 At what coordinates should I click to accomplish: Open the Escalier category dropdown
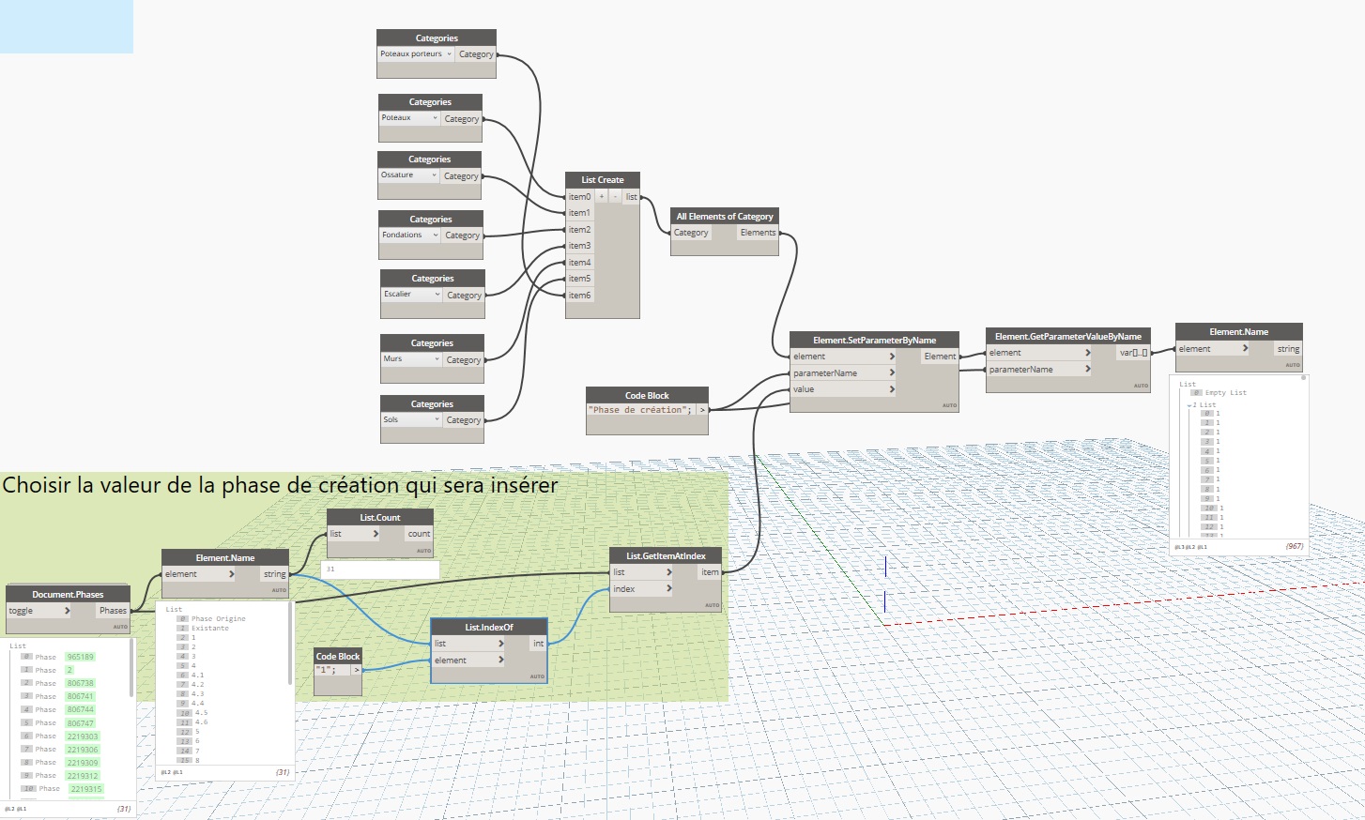[437, 295]
